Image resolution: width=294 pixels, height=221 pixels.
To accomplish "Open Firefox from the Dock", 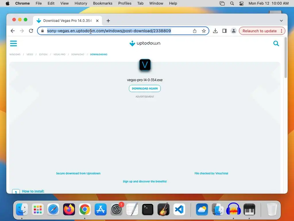I will tap(69, 209).
